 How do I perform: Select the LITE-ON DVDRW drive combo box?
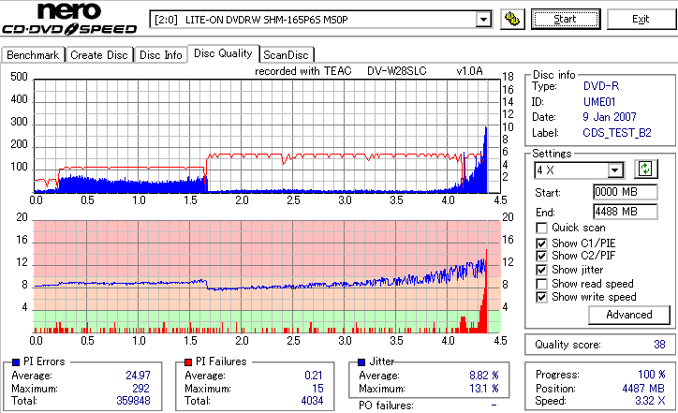(321, 20)
